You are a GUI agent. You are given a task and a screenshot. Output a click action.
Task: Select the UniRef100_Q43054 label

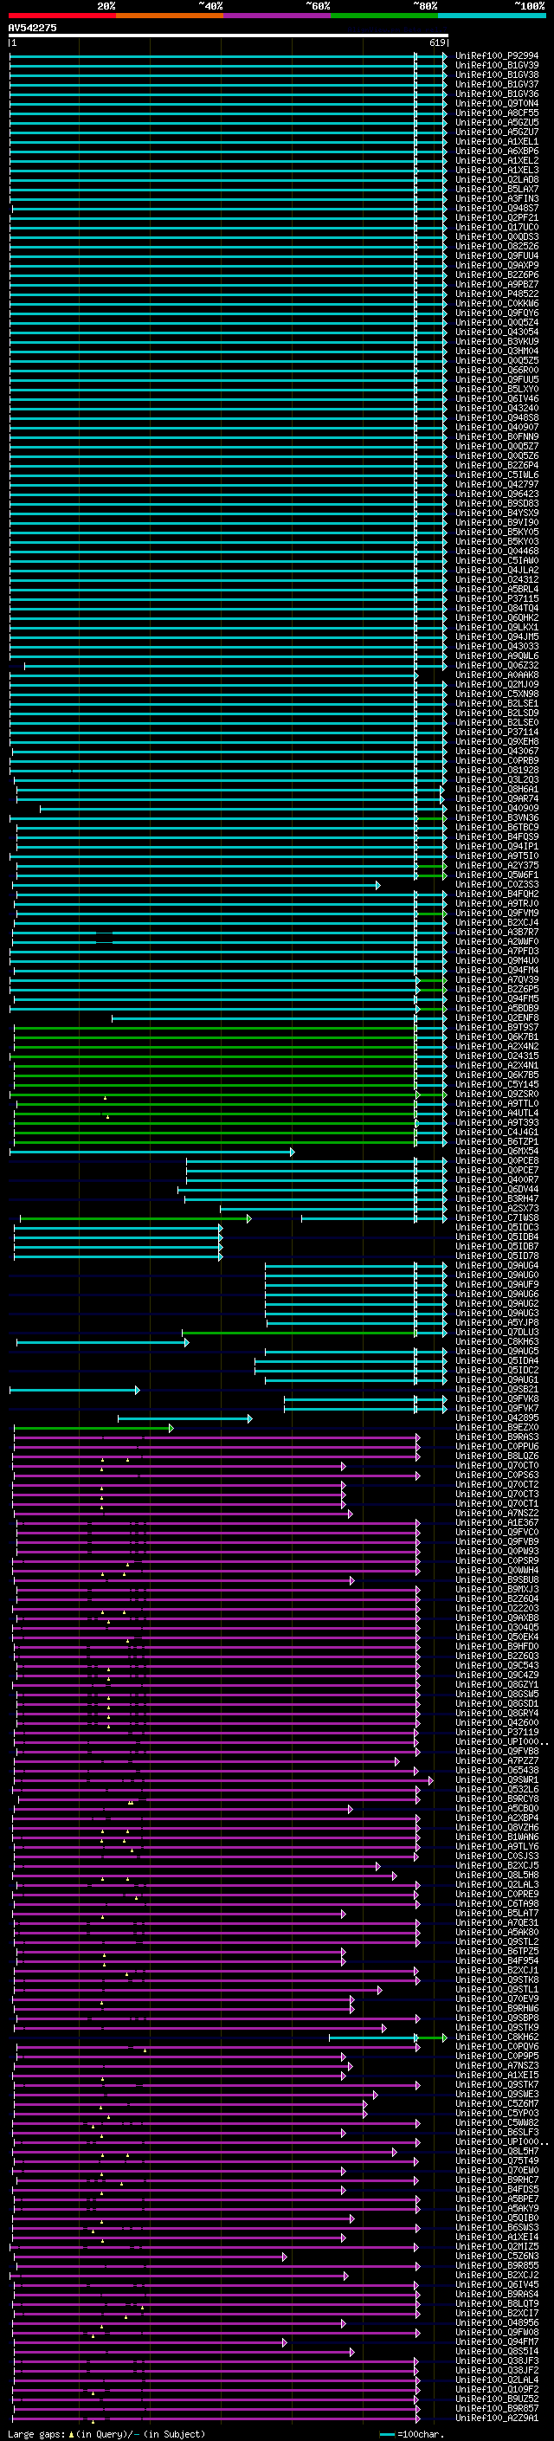click(x=497, y=332)
